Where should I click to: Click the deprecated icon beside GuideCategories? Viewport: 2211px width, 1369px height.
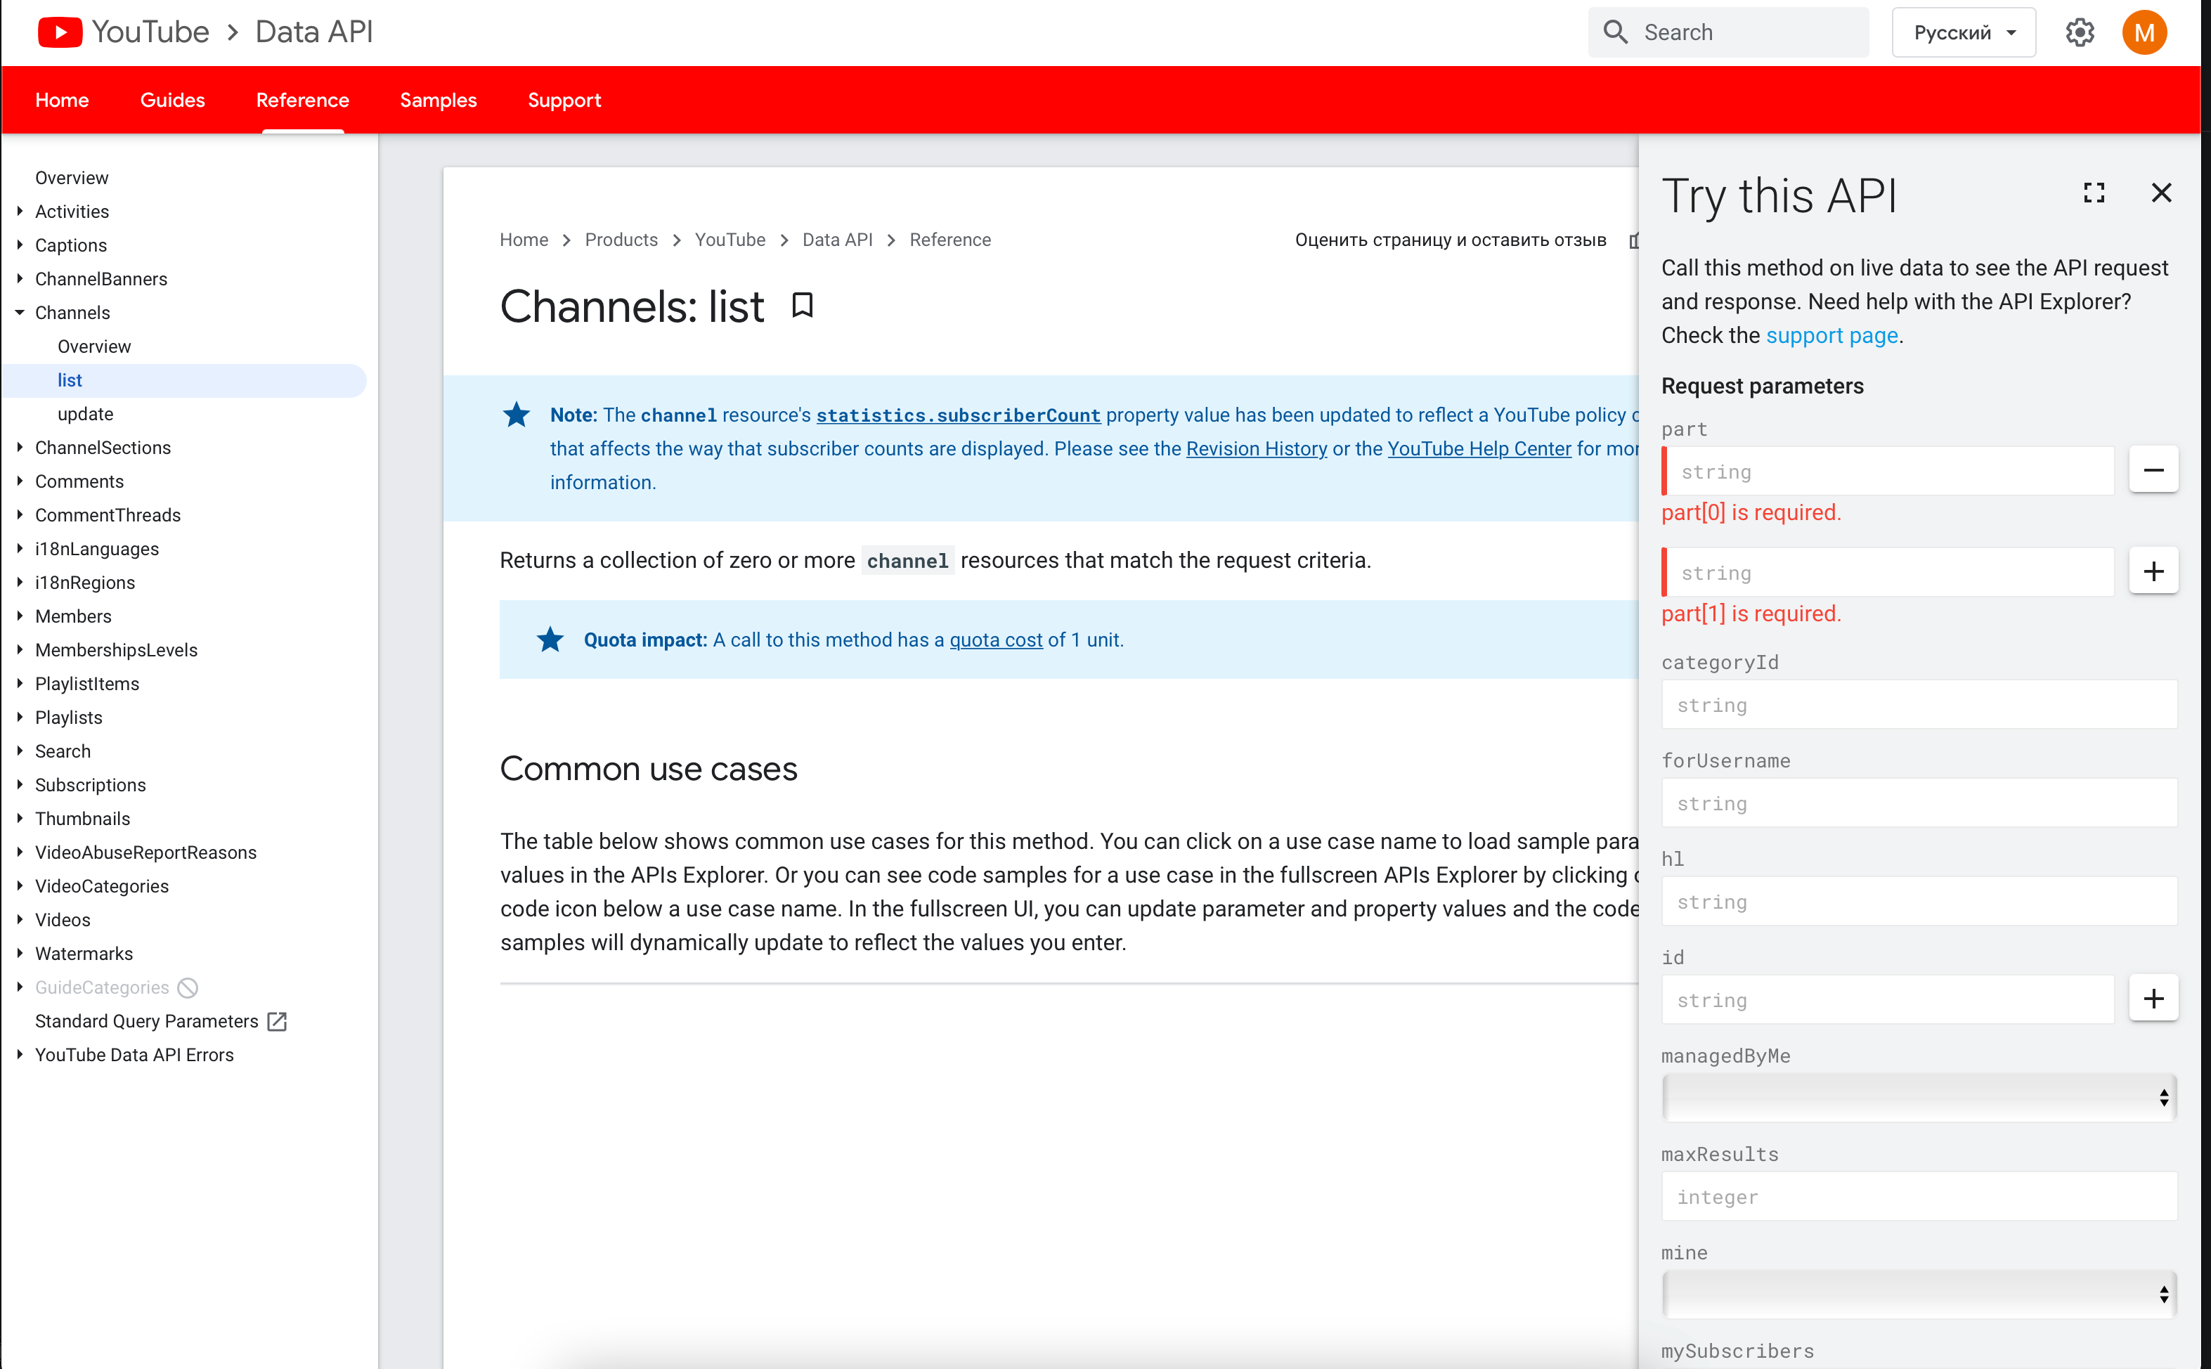click(188, 988)
